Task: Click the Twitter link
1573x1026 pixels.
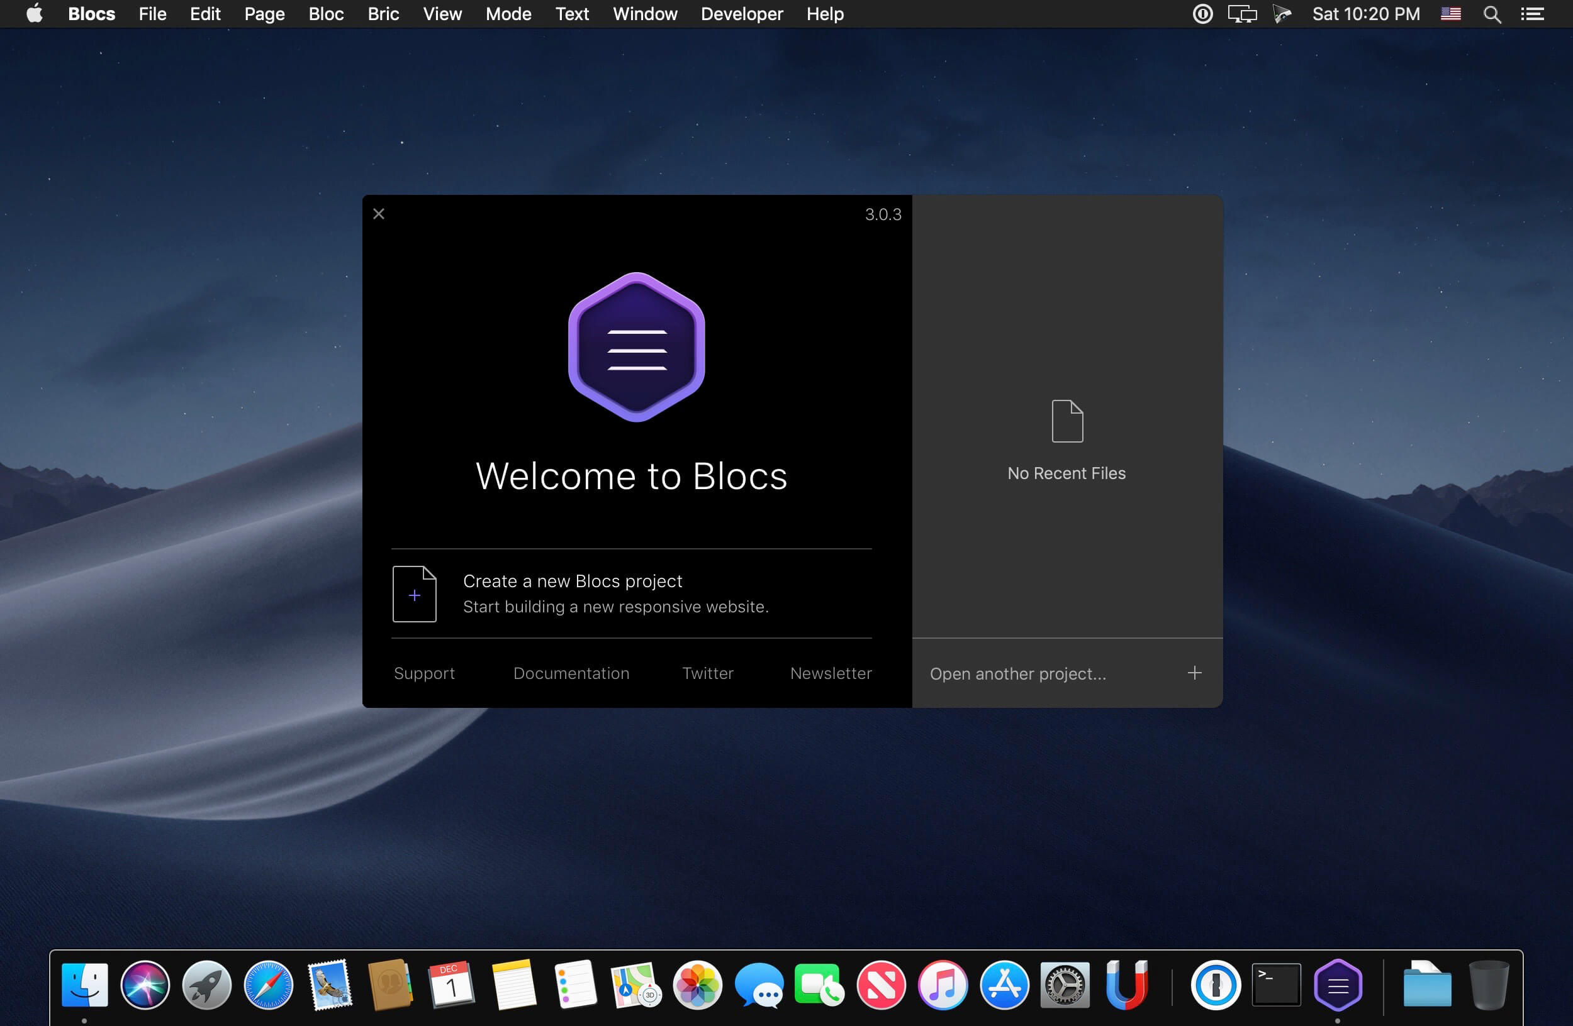Action: point(707,672)
